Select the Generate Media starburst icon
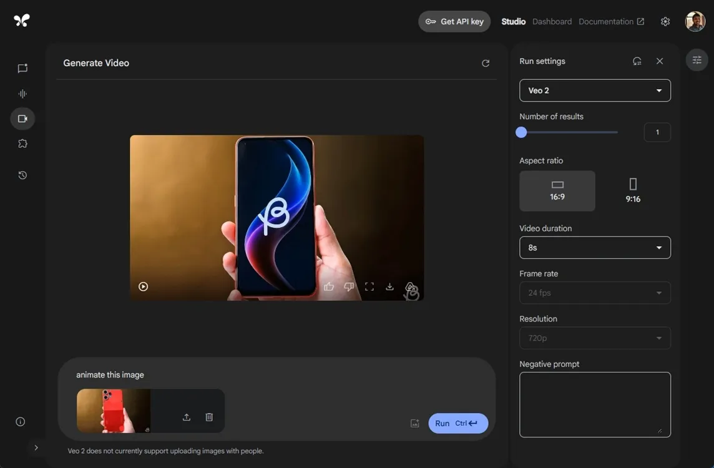The height and width of the screenshot is (468, 714). tap(22, 142)
